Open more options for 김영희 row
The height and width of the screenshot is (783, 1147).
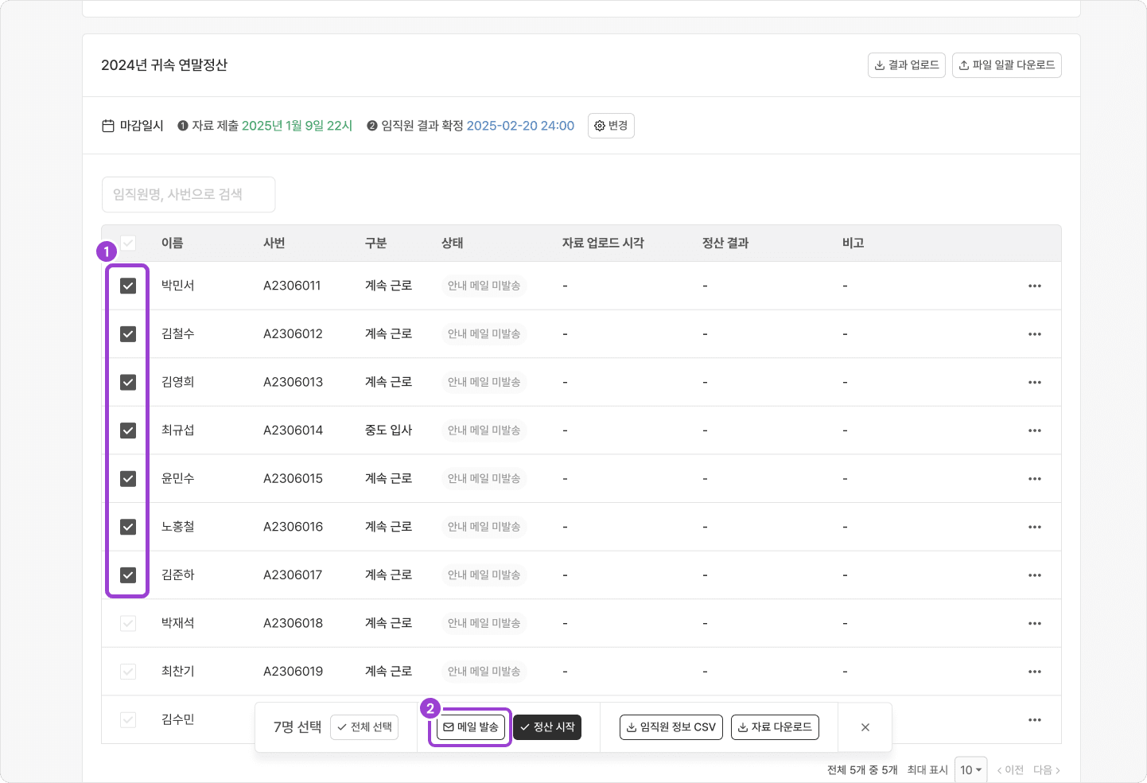pos(1034,382)
